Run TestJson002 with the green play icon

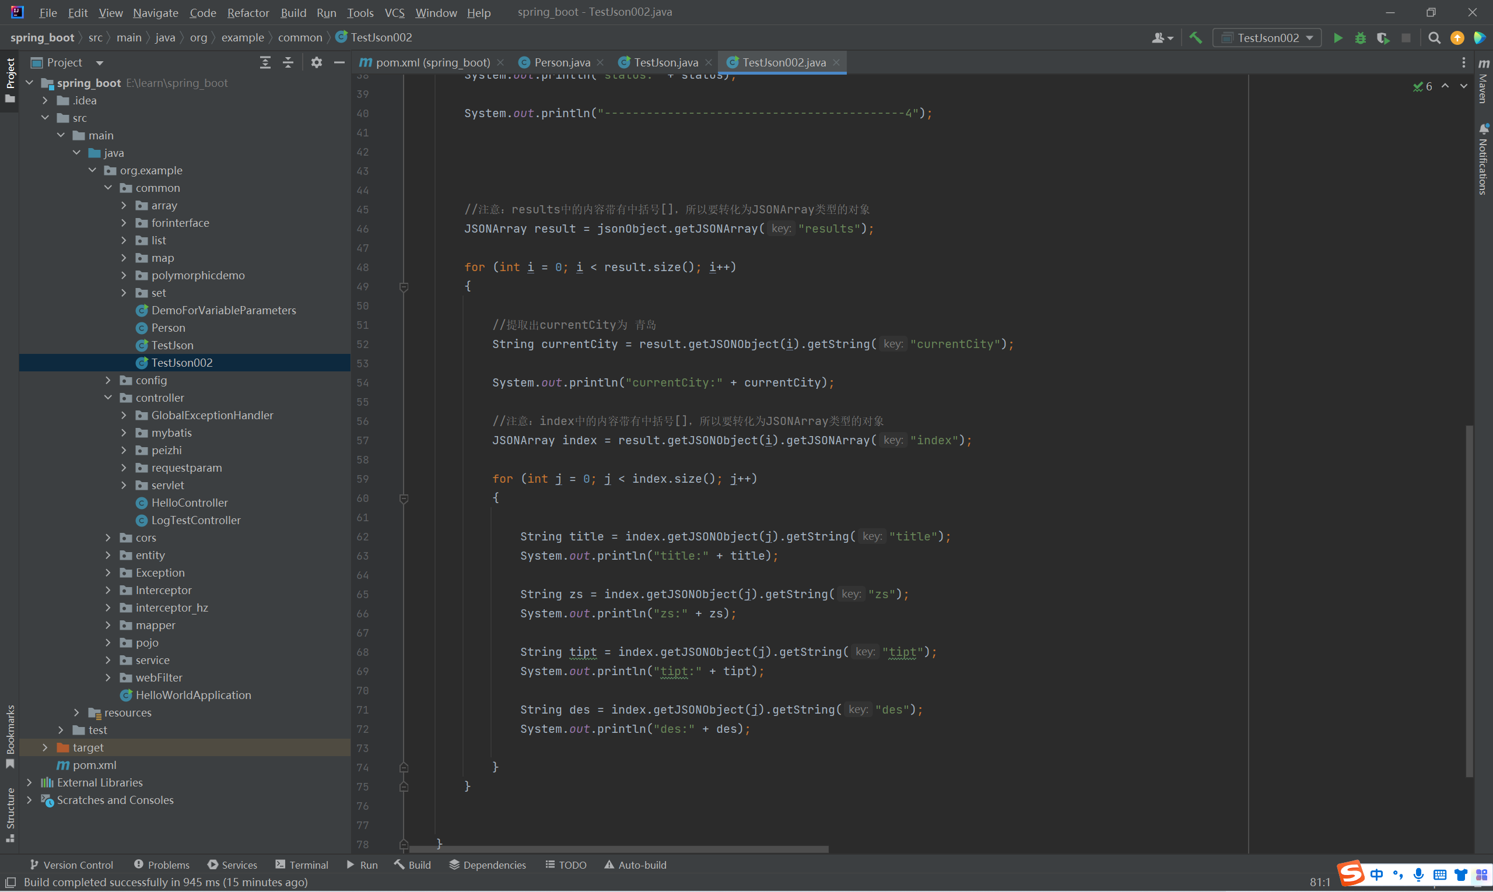[x=1338, y=38]
